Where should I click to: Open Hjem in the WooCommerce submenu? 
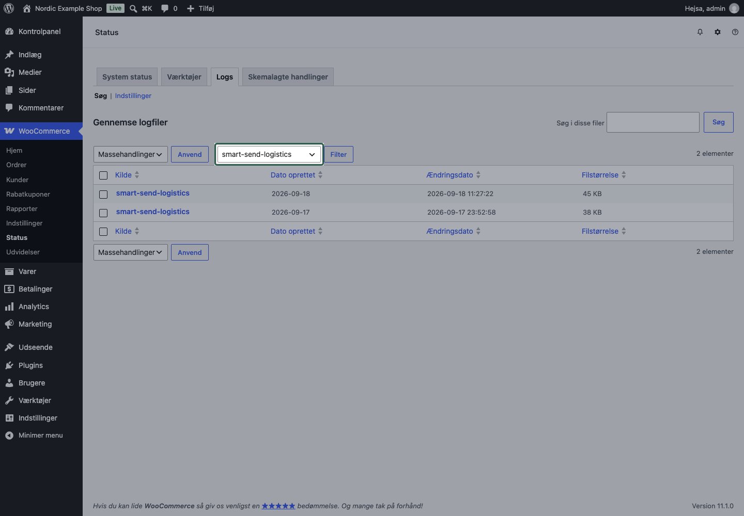pos(14,151)
